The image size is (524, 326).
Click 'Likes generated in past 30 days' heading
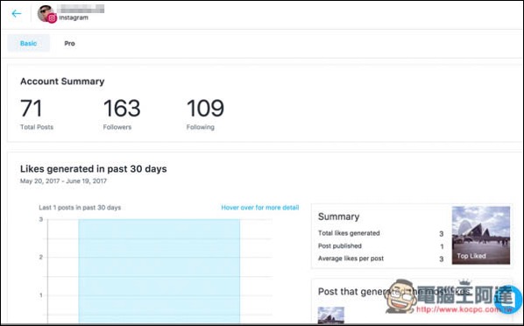pos(93,169)
